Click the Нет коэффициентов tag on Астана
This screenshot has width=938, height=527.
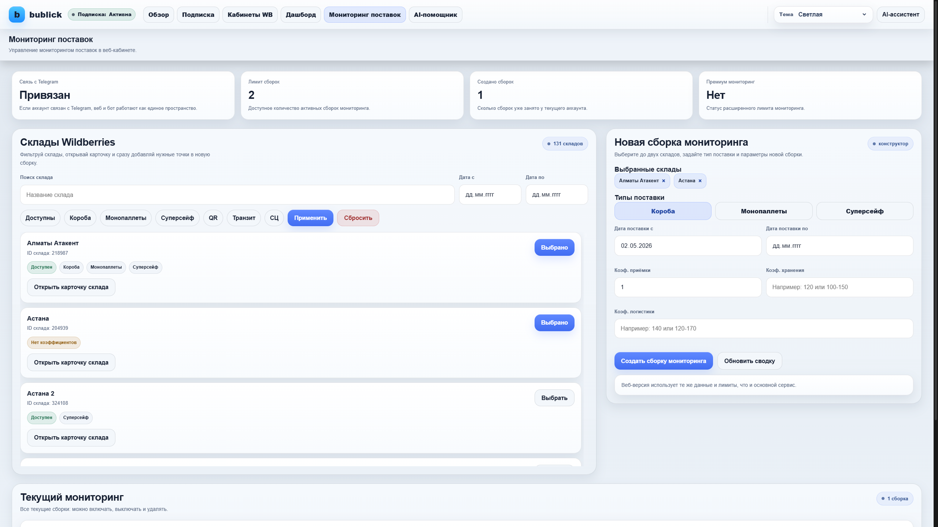[x=54, y=343]
